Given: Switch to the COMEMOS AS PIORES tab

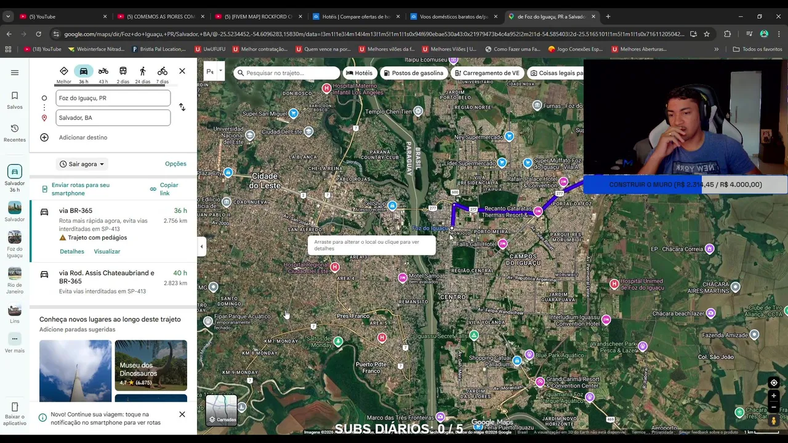Looking at the screenshot, I should [161, 17].
